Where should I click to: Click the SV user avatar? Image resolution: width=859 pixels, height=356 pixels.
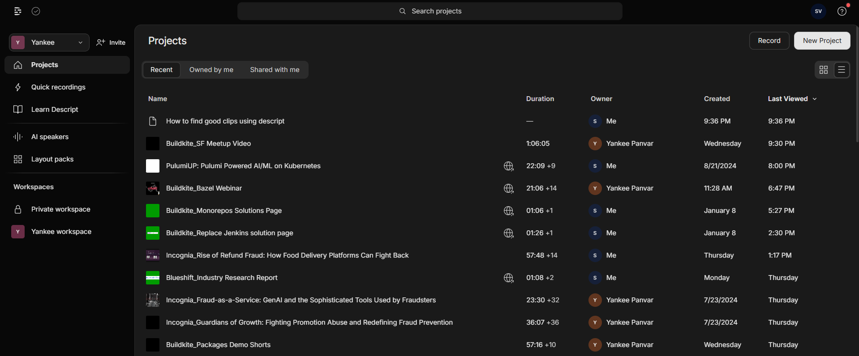[818, 11]
